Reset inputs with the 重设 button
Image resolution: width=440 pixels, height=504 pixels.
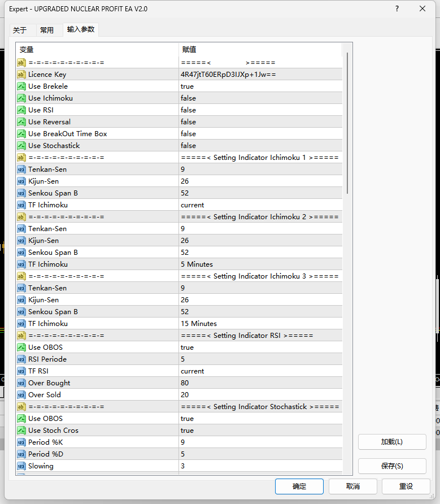point(406,486)
